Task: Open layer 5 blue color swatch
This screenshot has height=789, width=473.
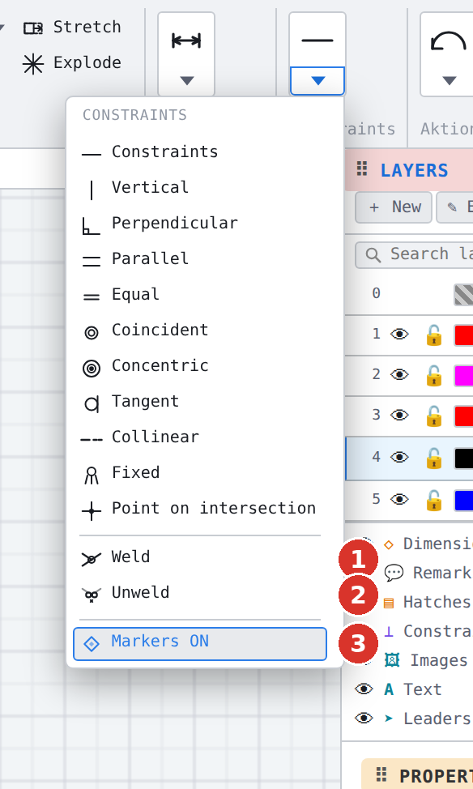Action: pyautogui.click(x=463, y=500)
